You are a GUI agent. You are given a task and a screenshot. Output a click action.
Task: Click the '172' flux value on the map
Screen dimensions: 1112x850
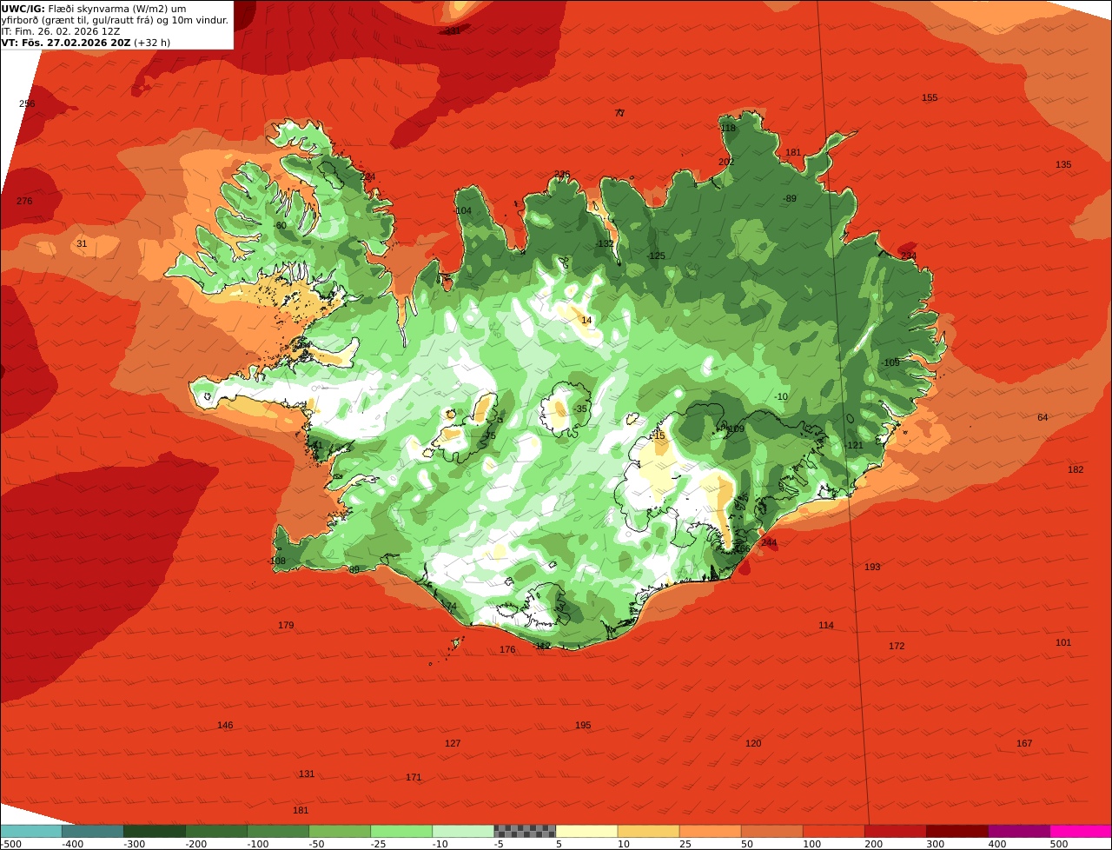[897, 646]
